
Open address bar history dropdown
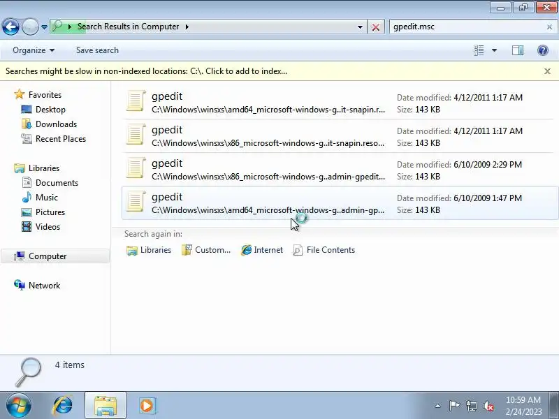360,27
